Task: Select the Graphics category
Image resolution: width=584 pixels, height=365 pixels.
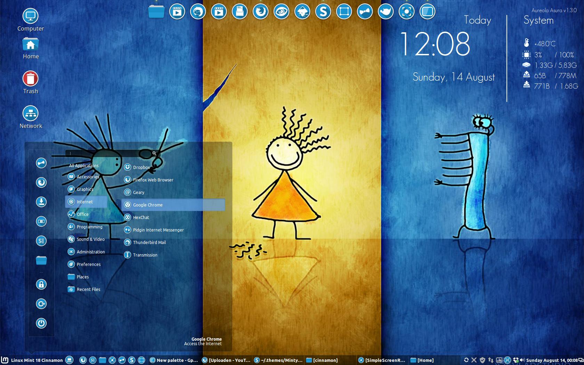Action: tap(86, 189)
